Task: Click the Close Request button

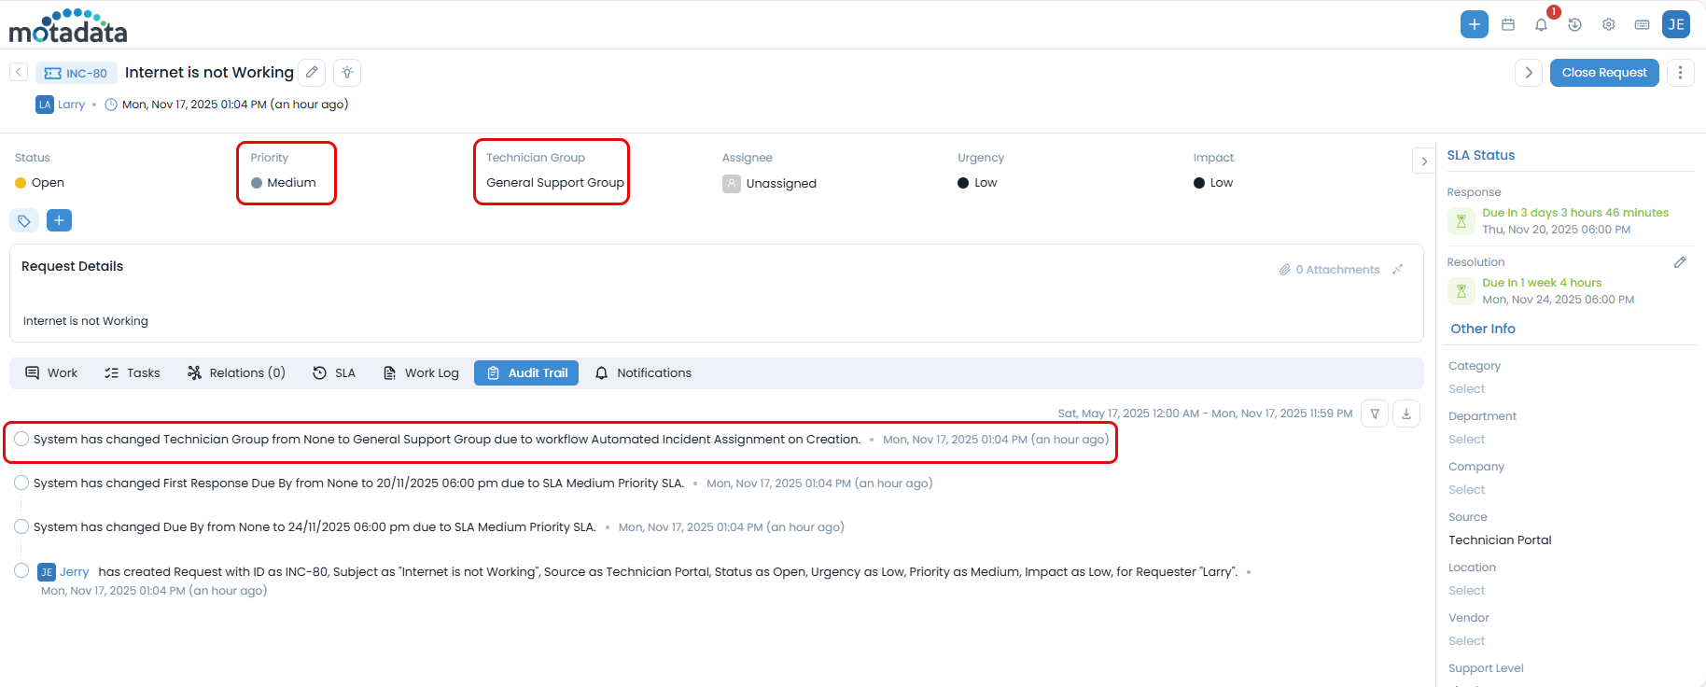Action: [x=1603, y=73]
